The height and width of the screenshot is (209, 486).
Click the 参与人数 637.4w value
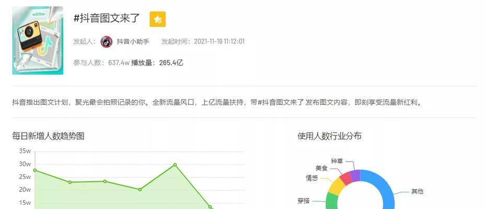[x=119, y=63]
